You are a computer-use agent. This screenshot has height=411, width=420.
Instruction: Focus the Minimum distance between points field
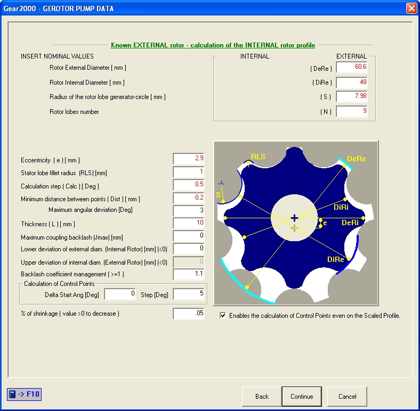[189, 198]
